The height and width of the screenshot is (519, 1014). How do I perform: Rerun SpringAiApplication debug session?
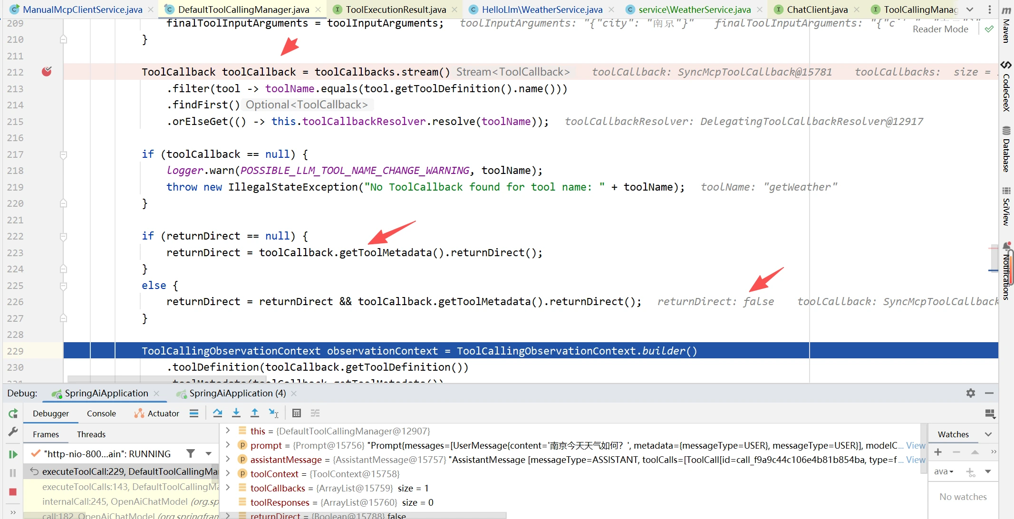13,413
